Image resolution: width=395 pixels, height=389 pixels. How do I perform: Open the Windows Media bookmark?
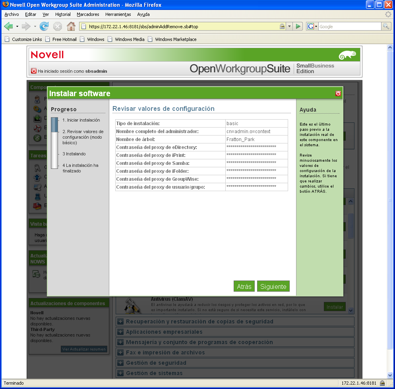click(126, 39)
